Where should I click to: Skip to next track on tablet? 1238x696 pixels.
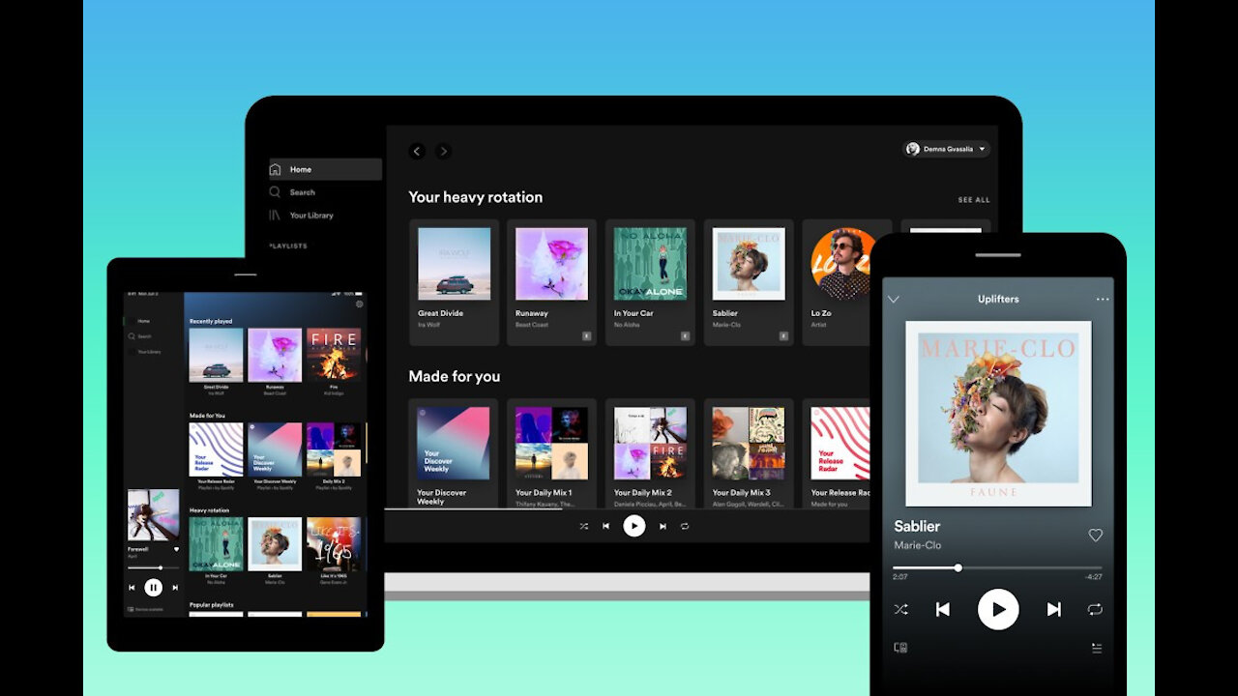click(175, 587)
